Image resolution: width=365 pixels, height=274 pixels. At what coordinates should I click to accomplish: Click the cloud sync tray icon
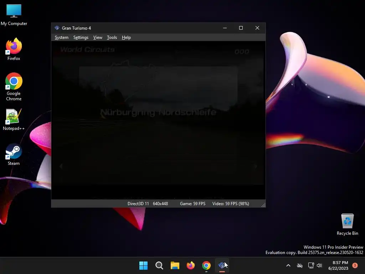pyautogui.click(x=300, y=265)
